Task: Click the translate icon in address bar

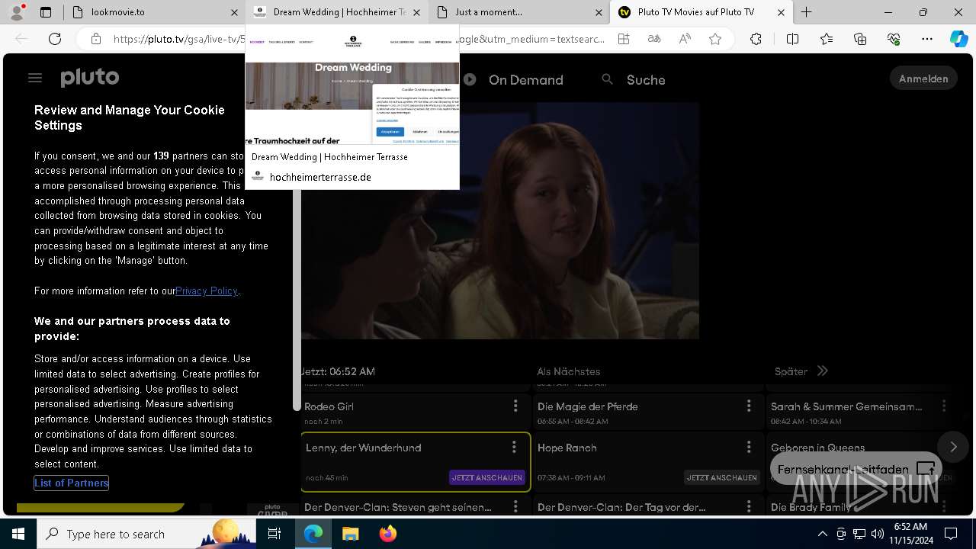Action: tap(654, 39)
